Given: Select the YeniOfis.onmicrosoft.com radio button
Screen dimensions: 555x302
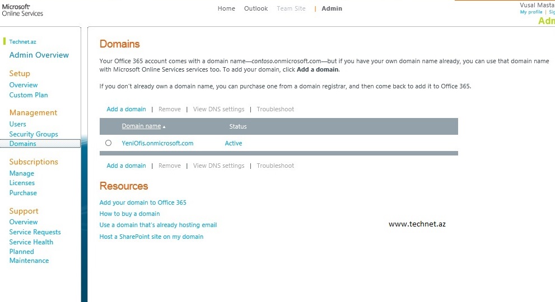Looking at the screenshot, I should 109,143.
